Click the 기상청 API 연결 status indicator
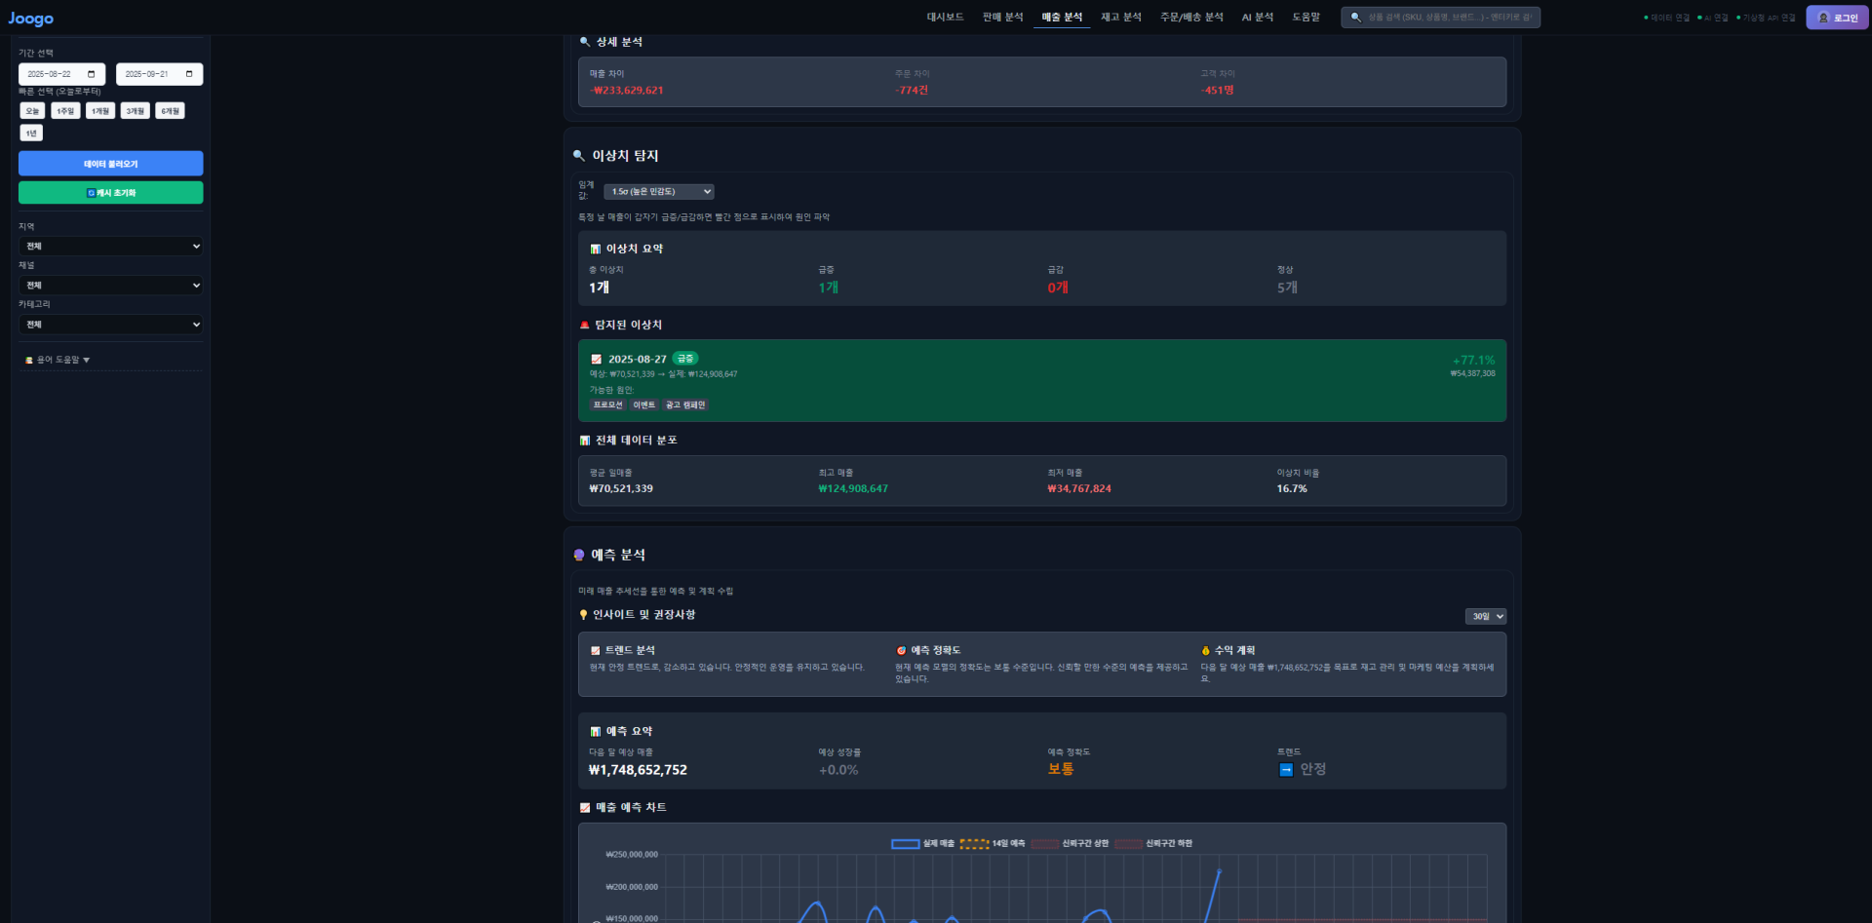This screenshot has height=923, width=1872. pyautogui.click(x=1766, y=18)
